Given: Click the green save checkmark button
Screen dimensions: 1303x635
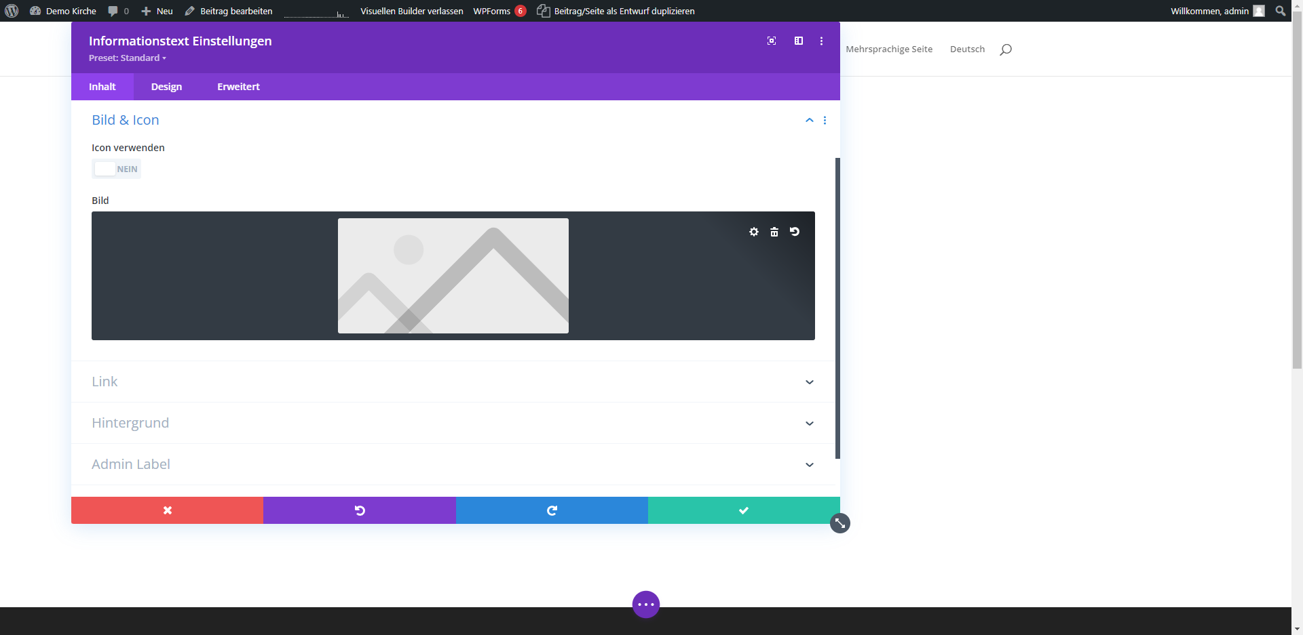Looking at the screenshot, I should (744, 510).
